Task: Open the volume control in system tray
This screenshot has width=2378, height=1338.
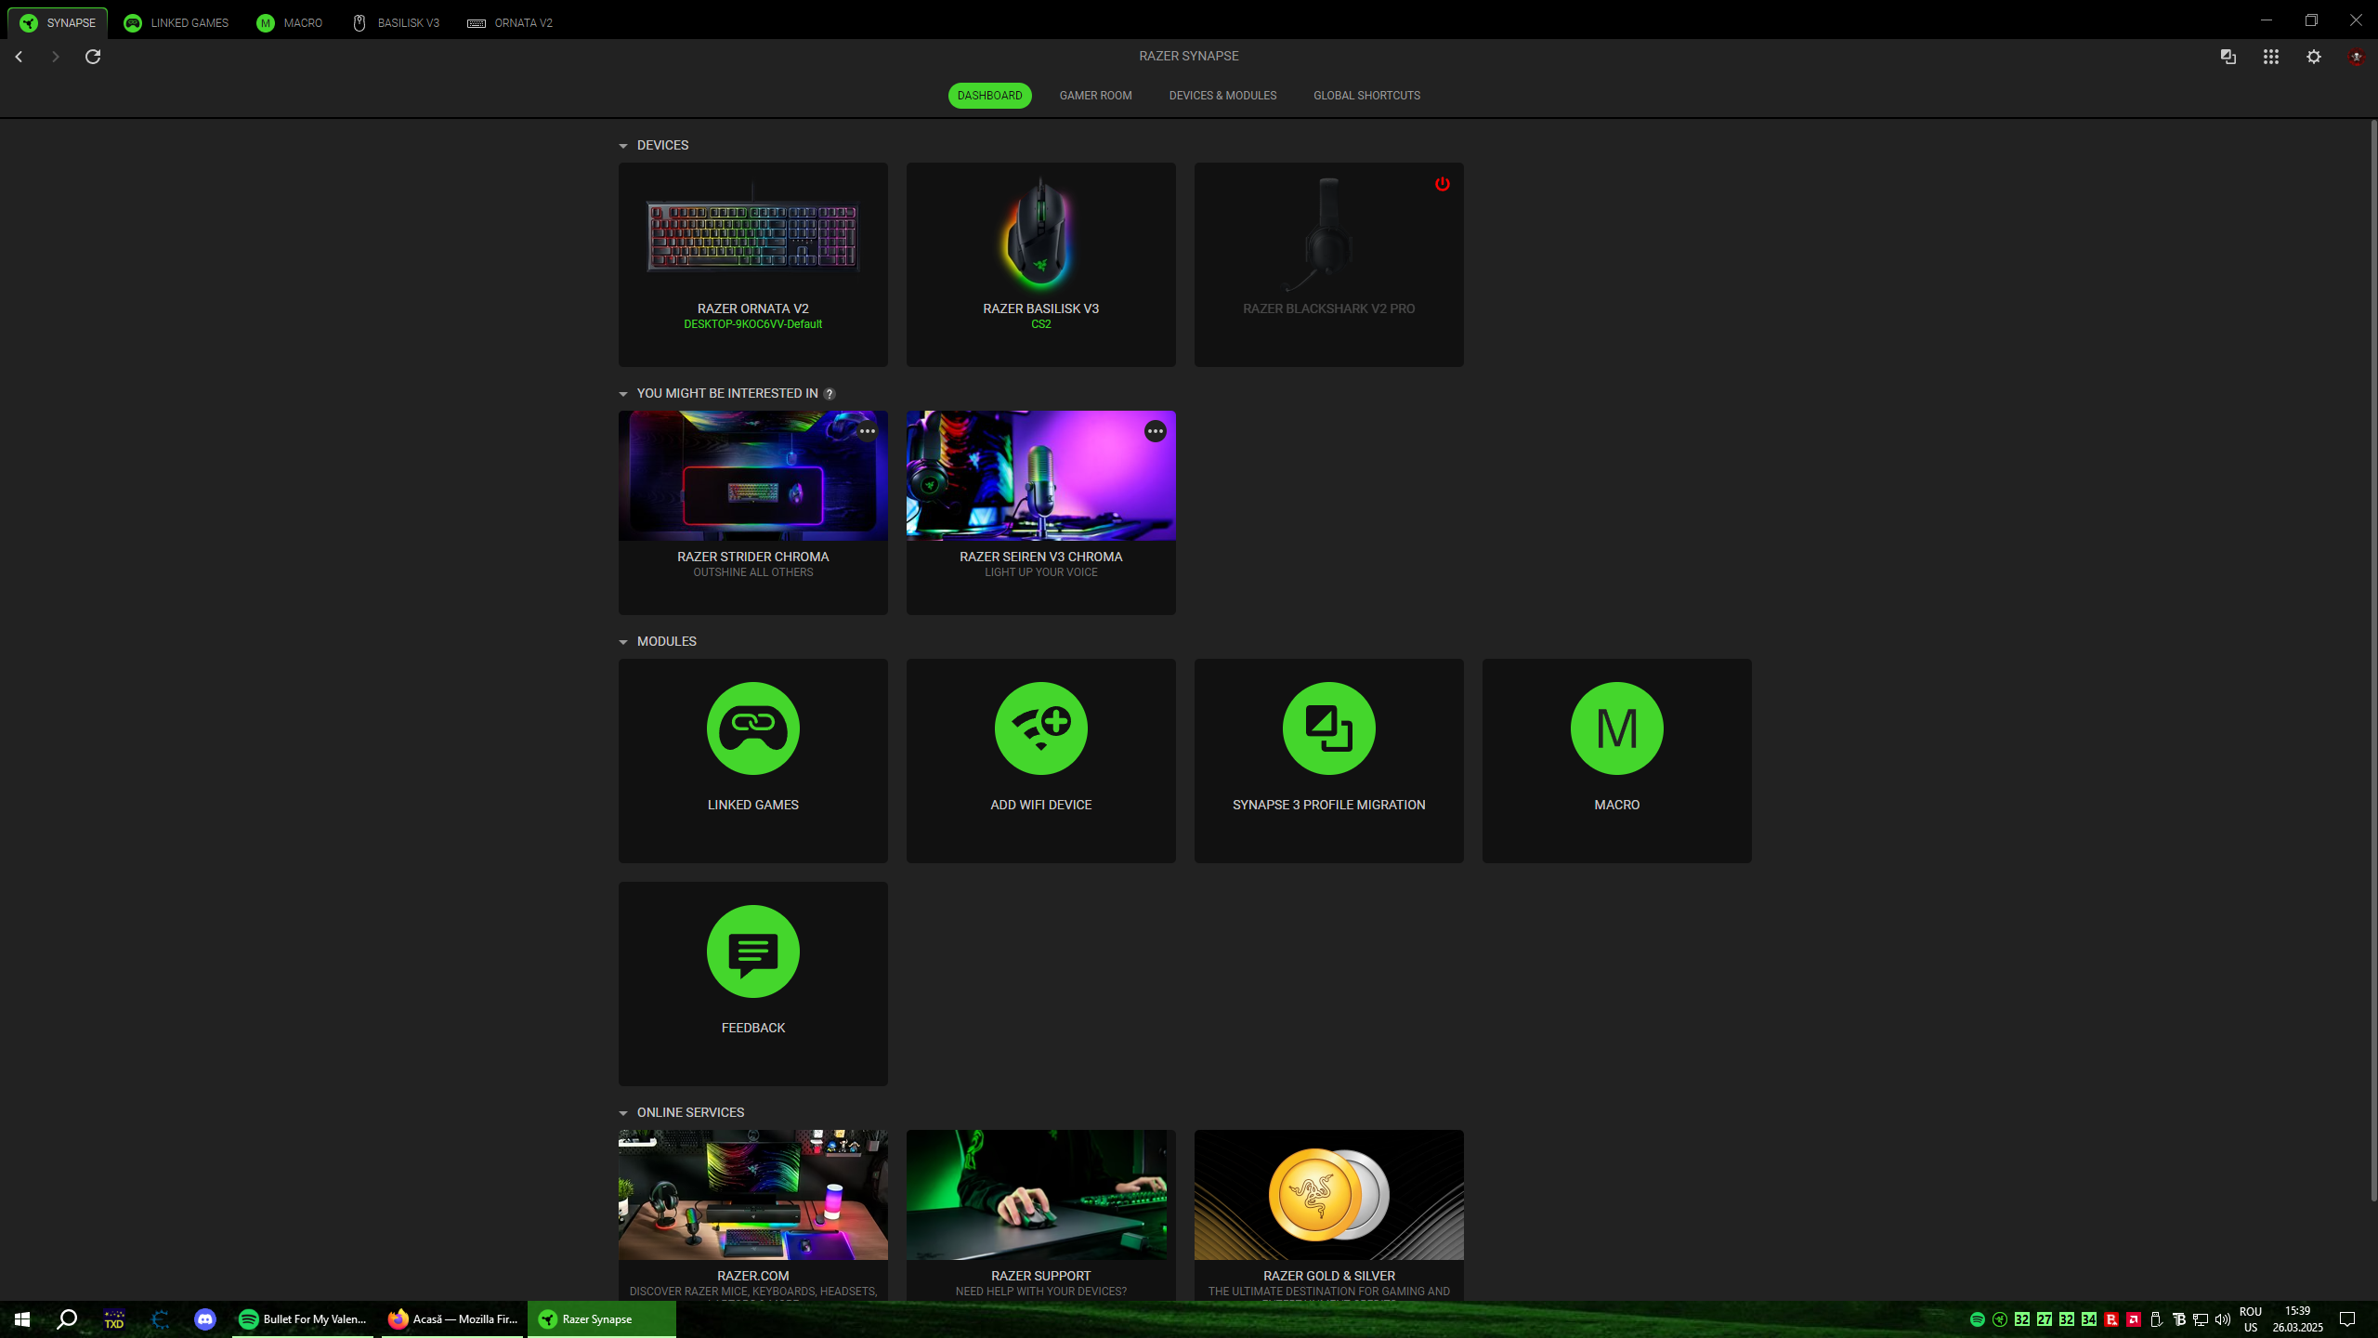Action: (x=2222, y=1319)
